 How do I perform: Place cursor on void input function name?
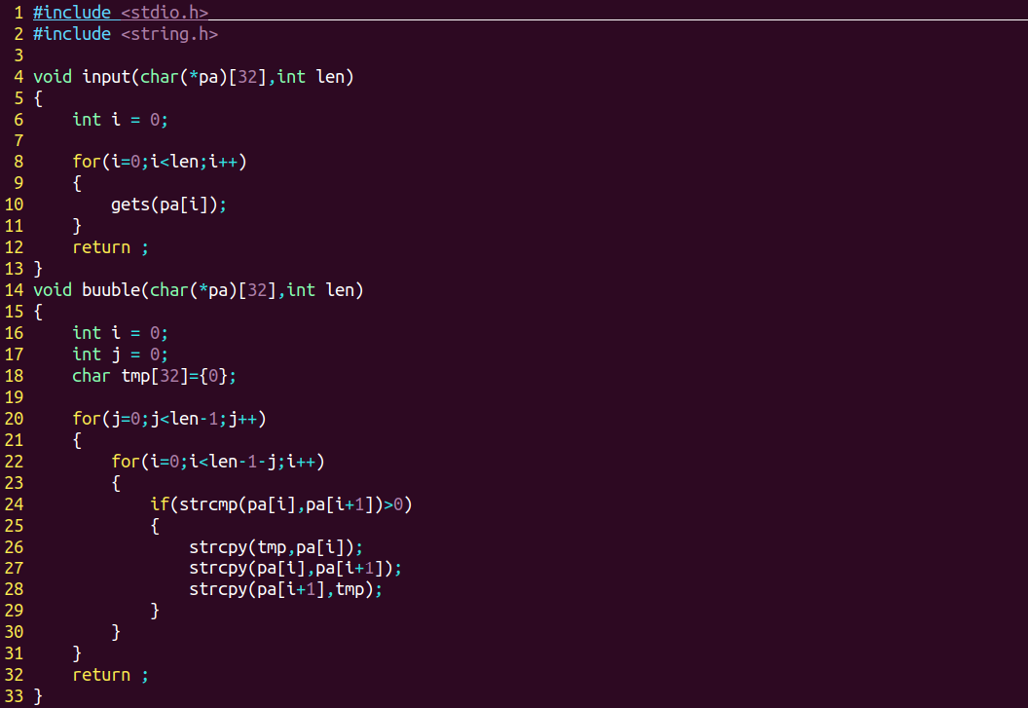pos(106,77)
